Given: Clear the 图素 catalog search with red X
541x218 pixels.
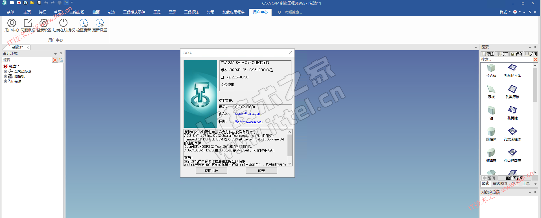Looking at the screenshot, I should (x=535, y=60).
